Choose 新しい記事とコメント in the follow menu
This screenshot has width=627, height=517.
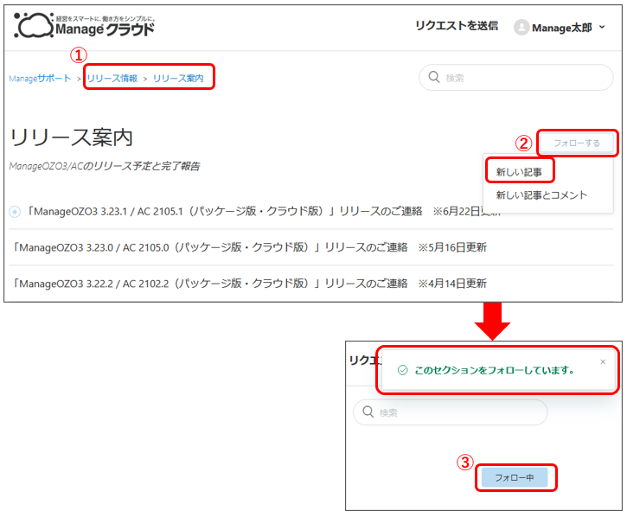tap(541, 195)
